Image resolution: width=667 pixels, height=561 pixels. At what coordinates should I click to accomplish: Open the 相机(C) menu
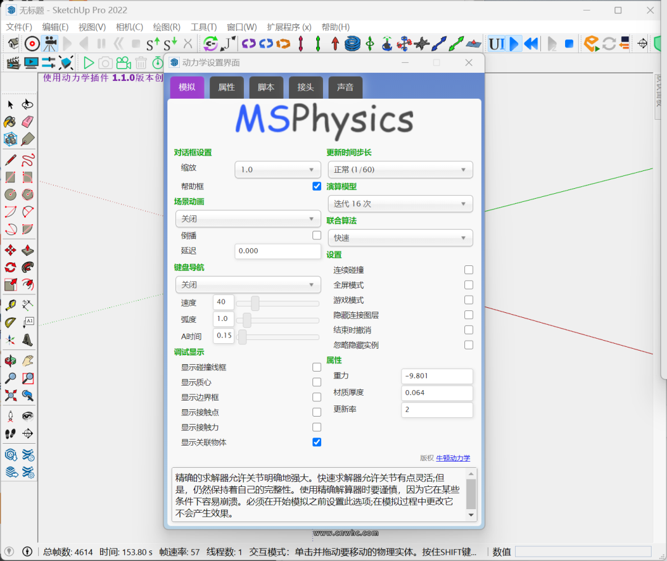coord(129,27)
